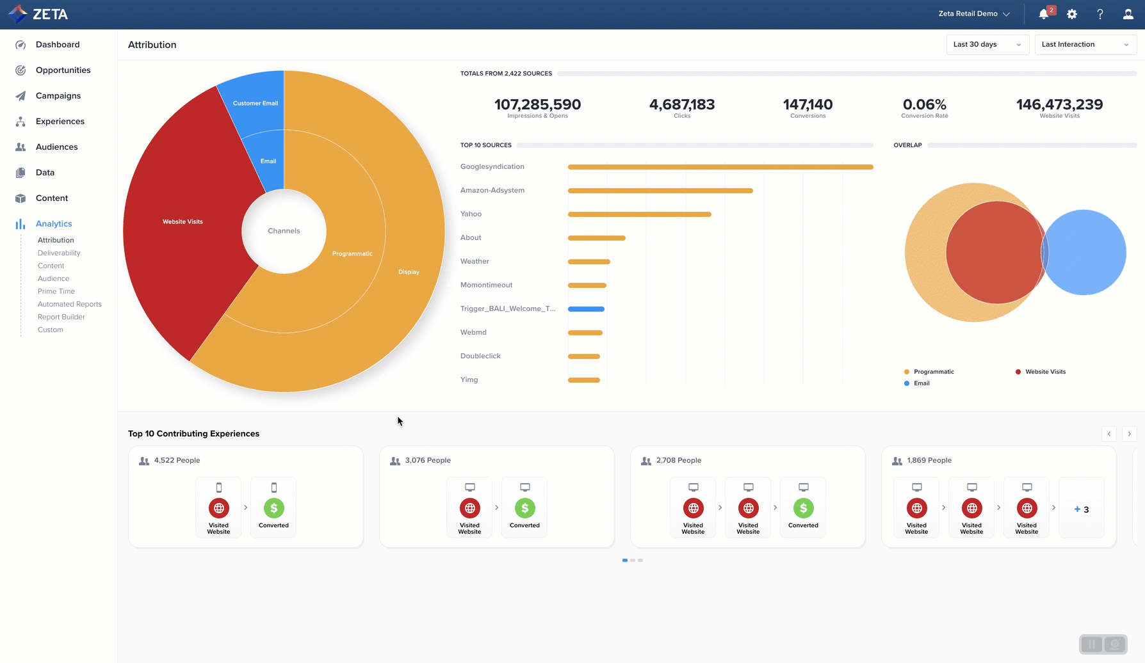The height and width of the screenshot is (663, 1145).
Task: Toggle Website Visits legend item
Action: pyautogui.click(x=1044, y=372)
